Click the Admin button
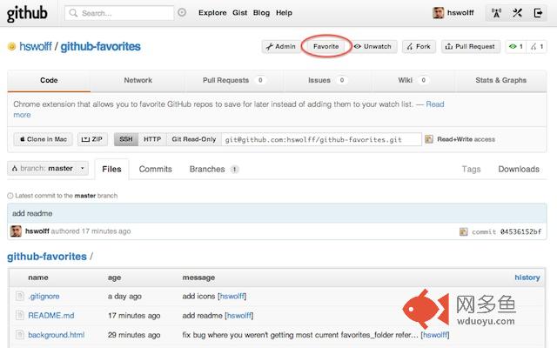This screenshot has height=348, width=557. (x=281, y=46)
